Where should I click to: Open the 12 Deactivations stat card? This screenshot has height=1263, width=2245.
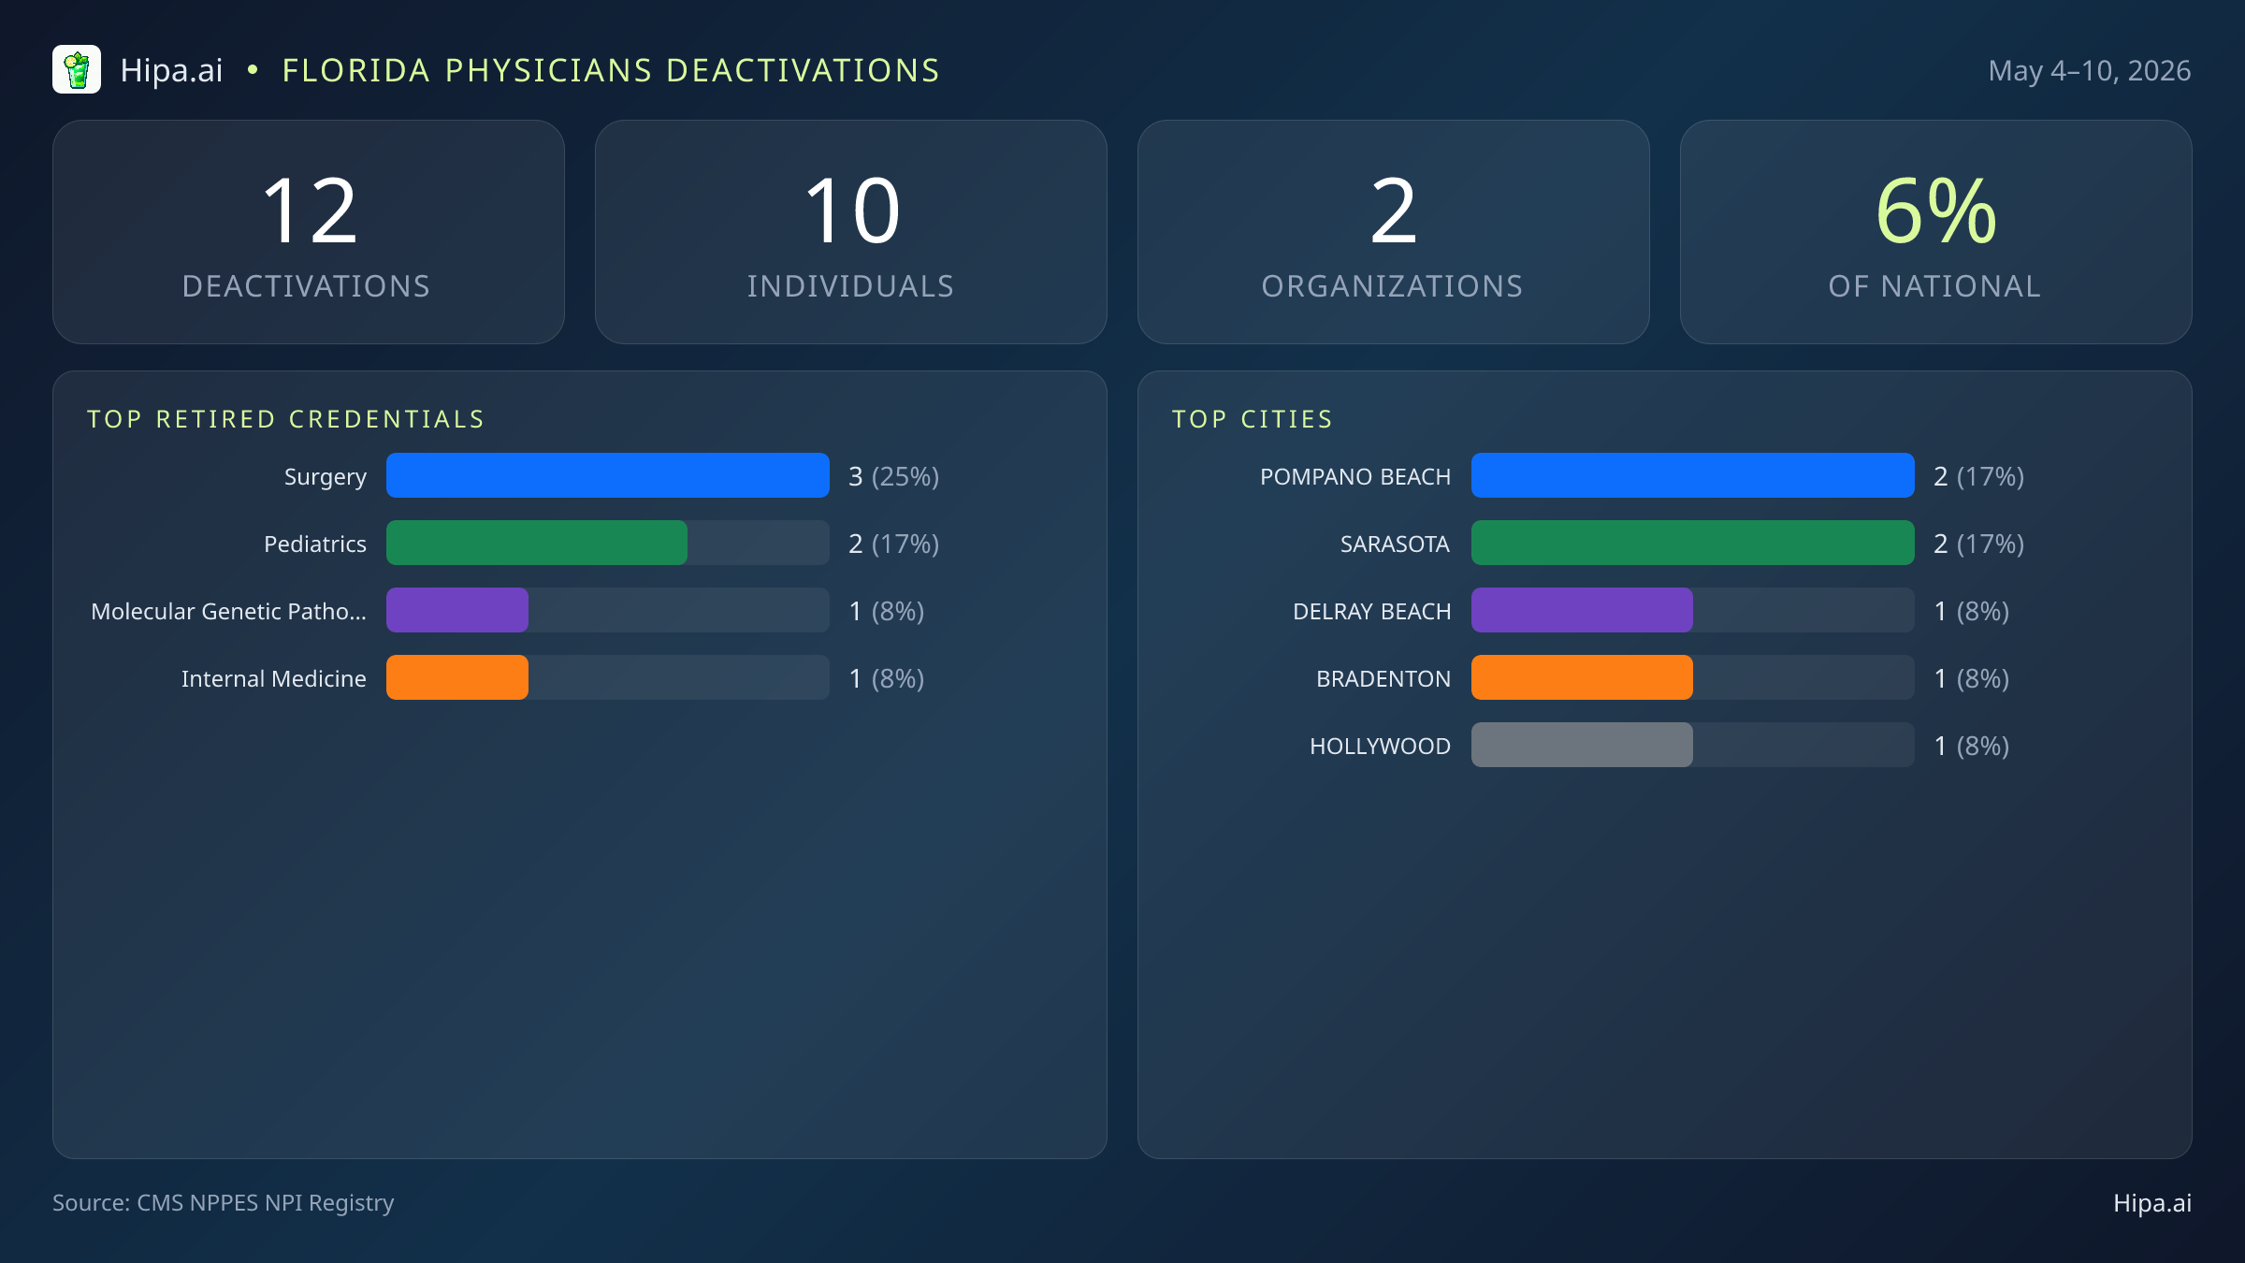[309, 232]
